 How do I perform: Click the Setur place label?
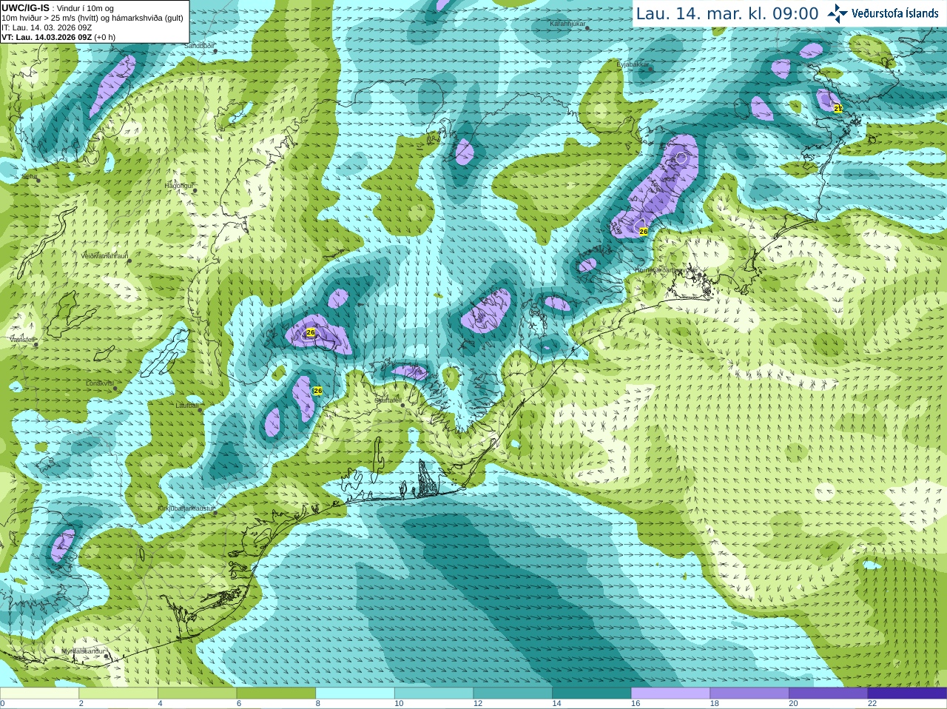click(30, 177)
